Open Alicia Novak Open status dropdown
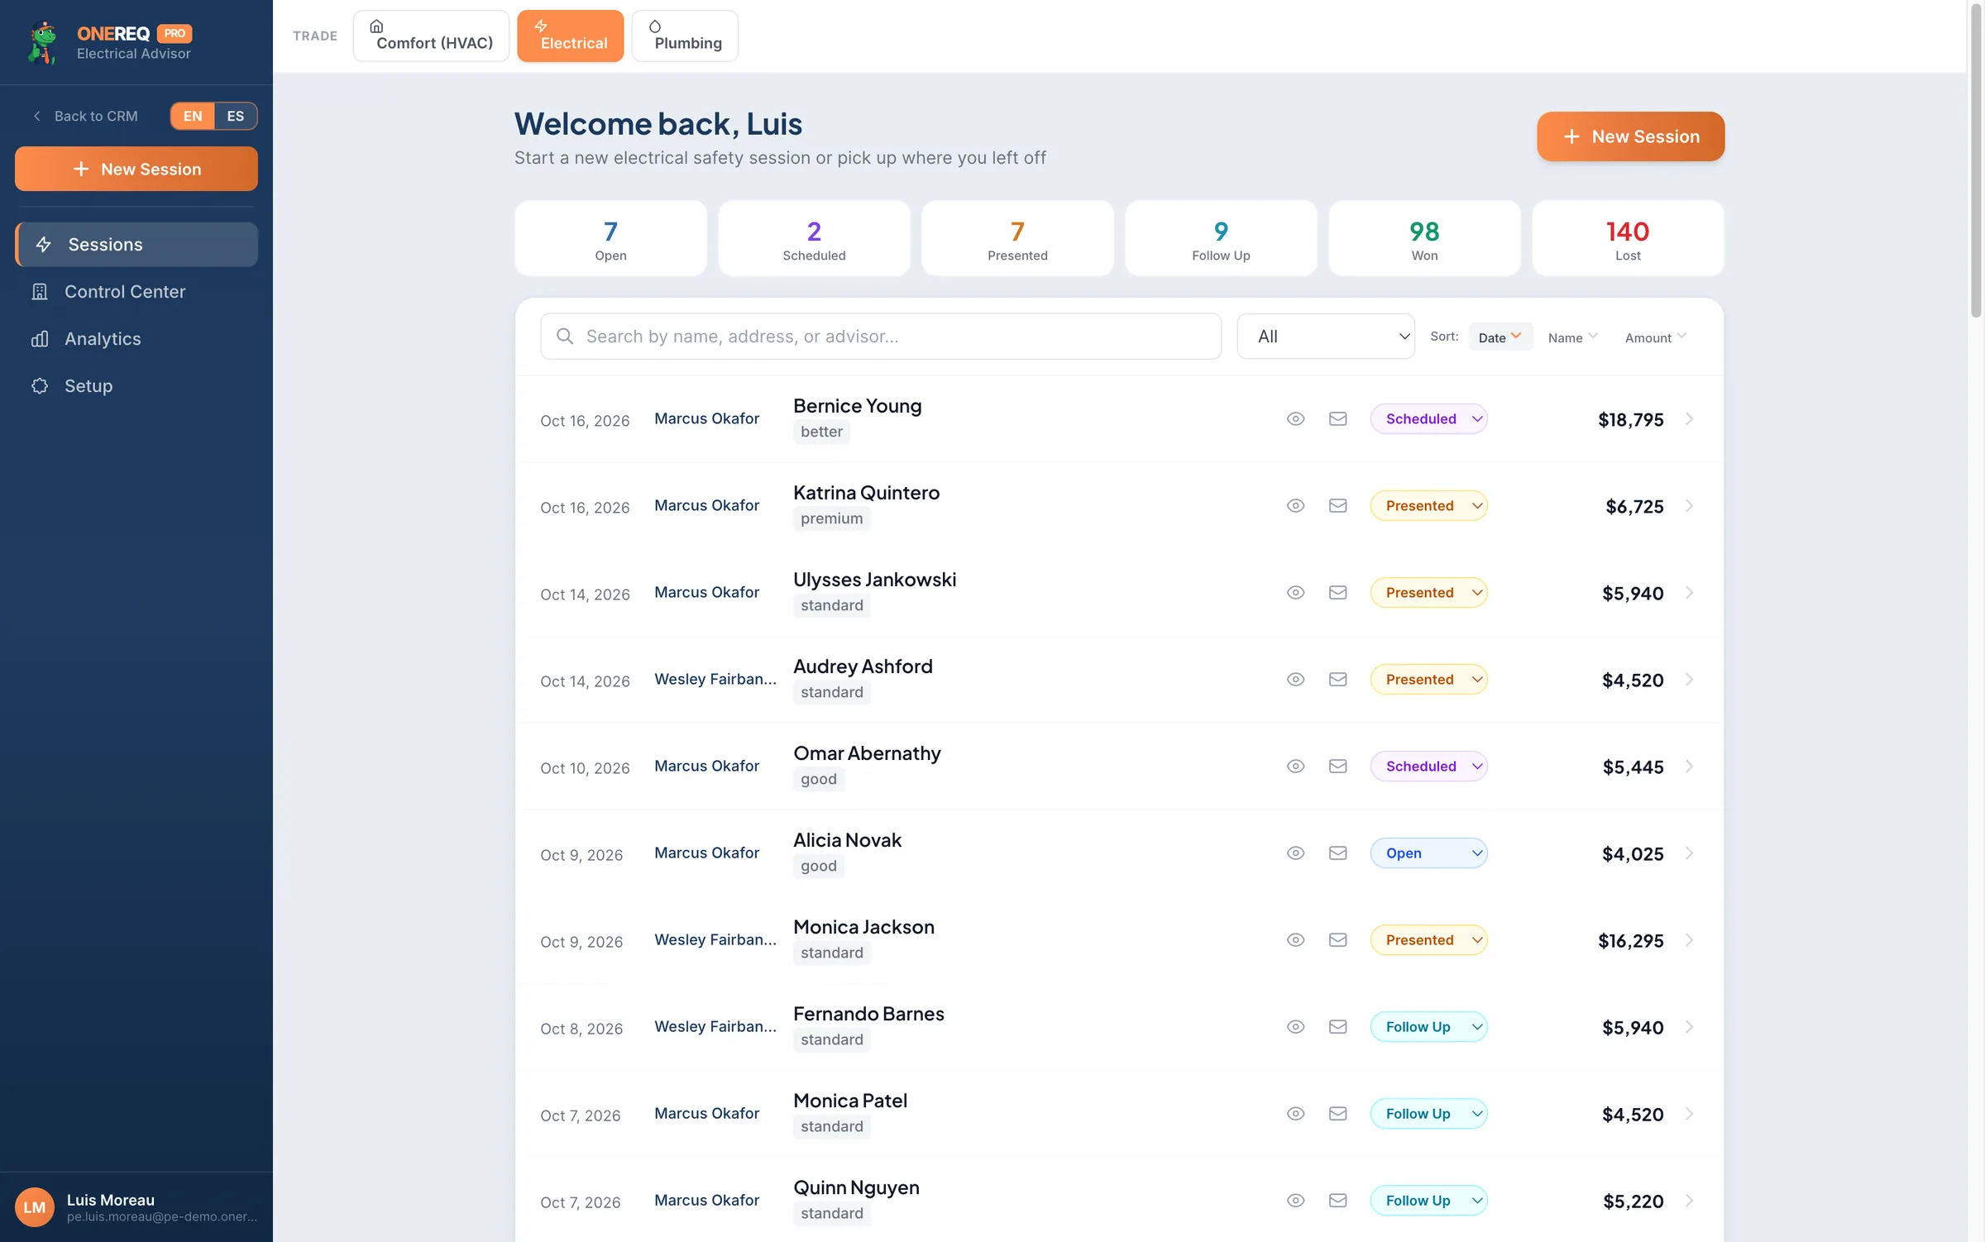This screenshot has height=1242, width=1985. (1428, 853)
